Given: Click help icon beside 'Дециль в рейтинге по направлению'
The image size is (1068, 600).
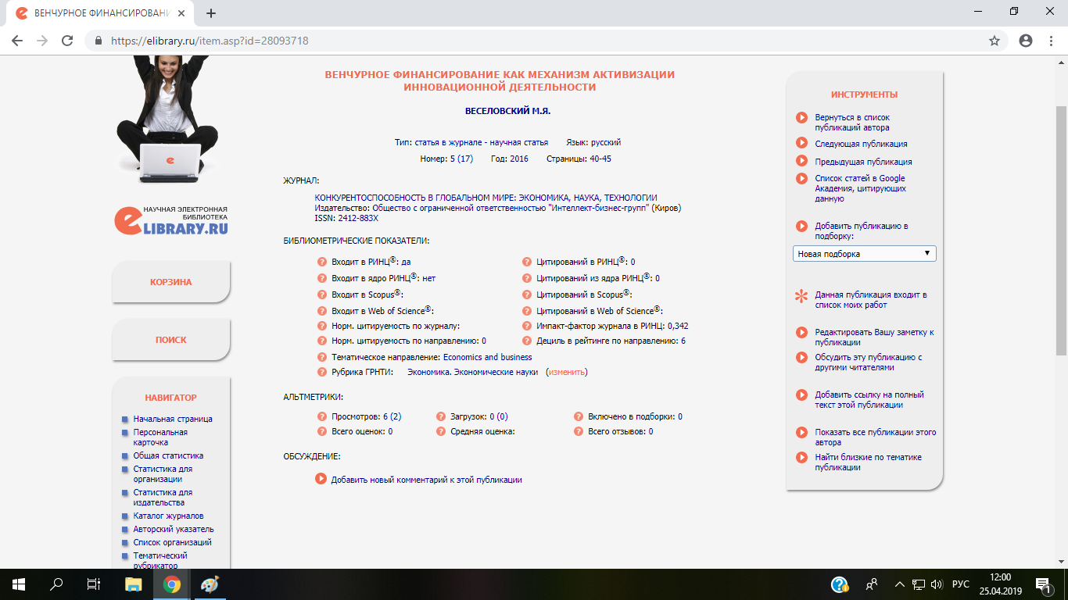Looking at the screenshot, I should pos(526,341).
